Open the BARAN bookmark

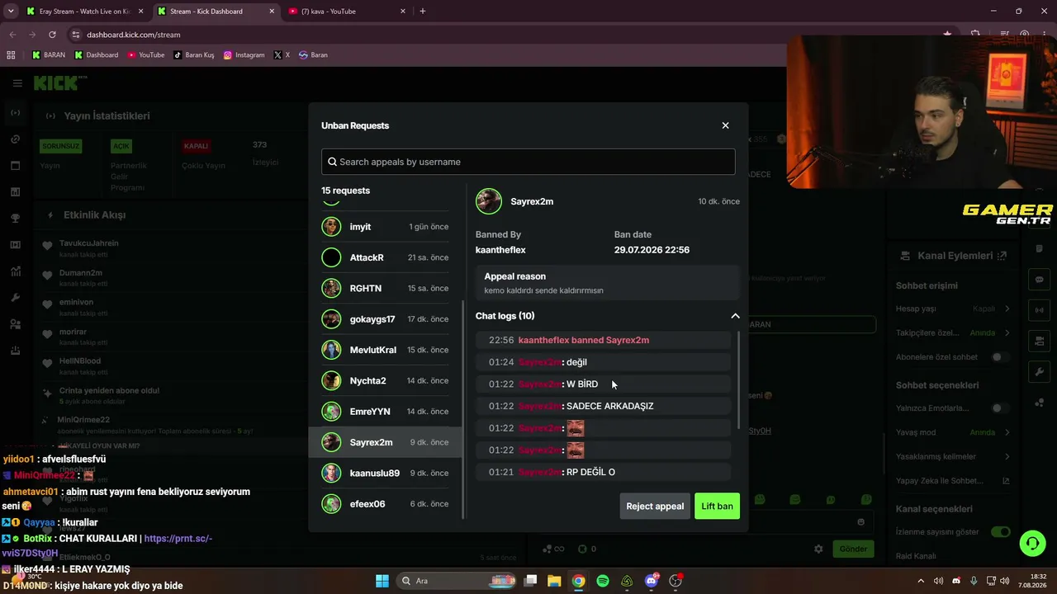click(x=48, y=55)
